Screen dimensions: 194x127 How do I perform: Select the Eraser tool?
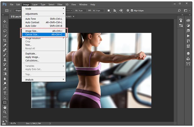5,69
